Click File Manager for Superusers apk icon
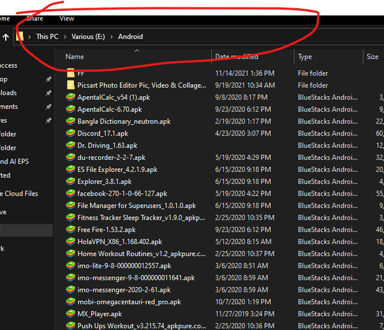The height and width of the screenshot is (330, 384). point(71,206)
